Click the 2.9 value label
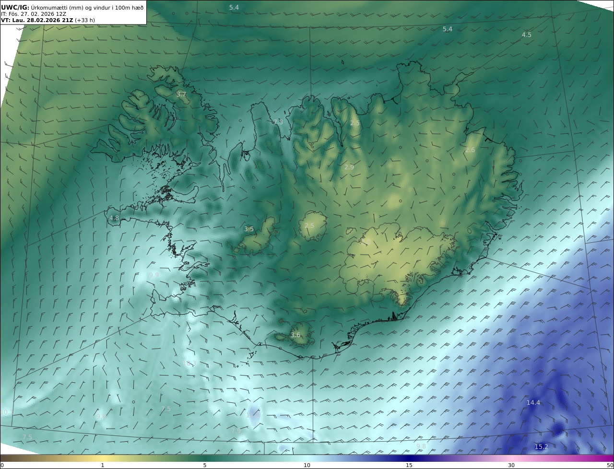 [349, 167]
